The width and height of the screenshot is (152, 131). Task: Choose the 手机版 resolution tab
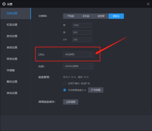coord(86,16)
